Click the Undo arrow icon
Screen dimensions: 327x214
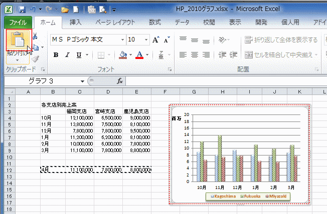pos(33,9)
